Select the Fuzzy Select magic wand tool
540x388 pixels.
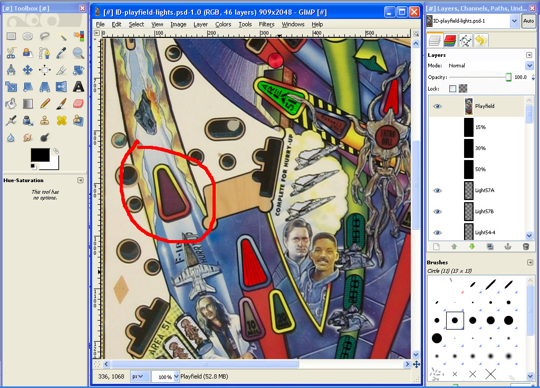(x=62, y=36)
